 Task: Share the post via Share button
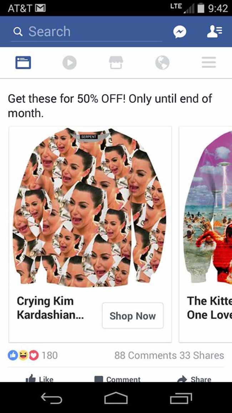click(194, 378)
